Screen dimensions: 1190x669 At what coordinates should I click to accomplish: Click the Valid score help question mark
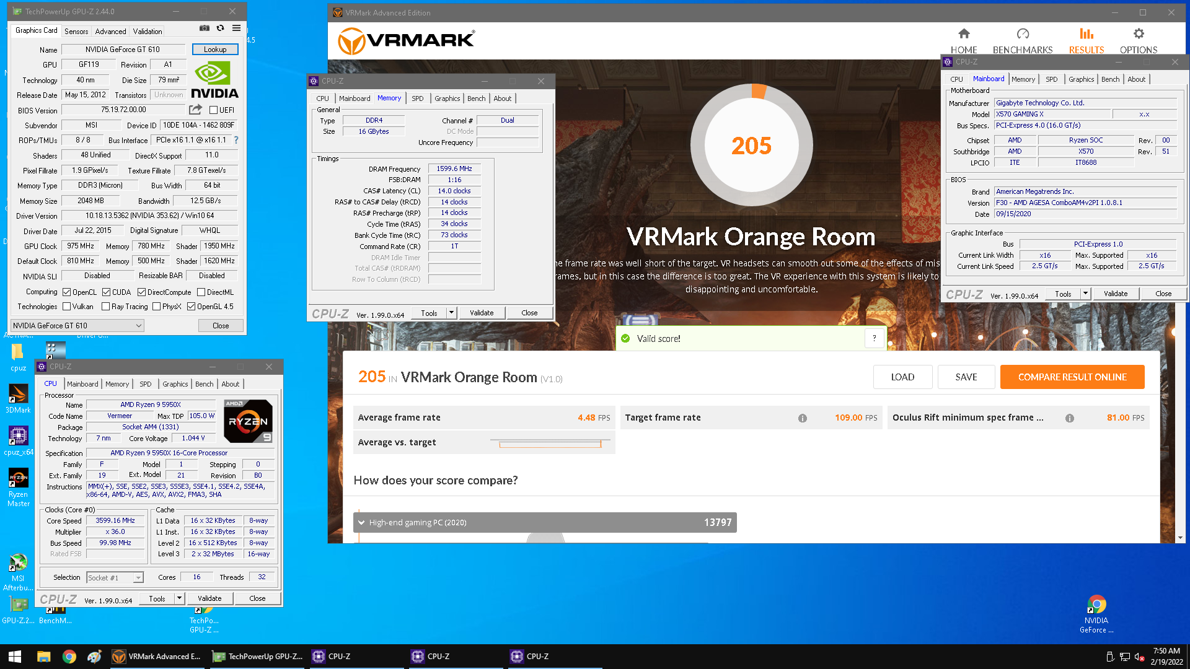pos(875,338)
